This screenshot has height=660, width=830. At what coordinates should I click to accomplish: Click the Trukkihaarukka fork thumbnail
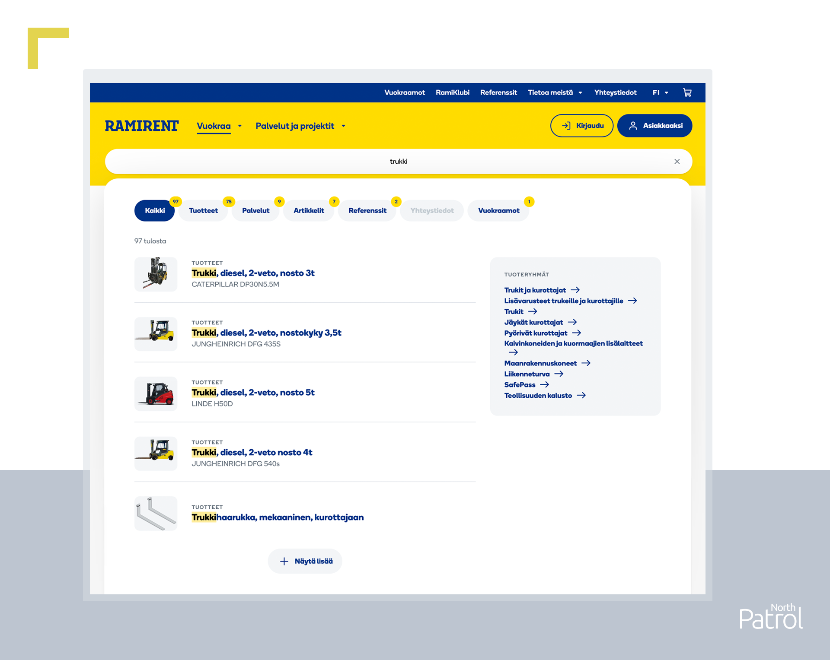click(156, 514)
